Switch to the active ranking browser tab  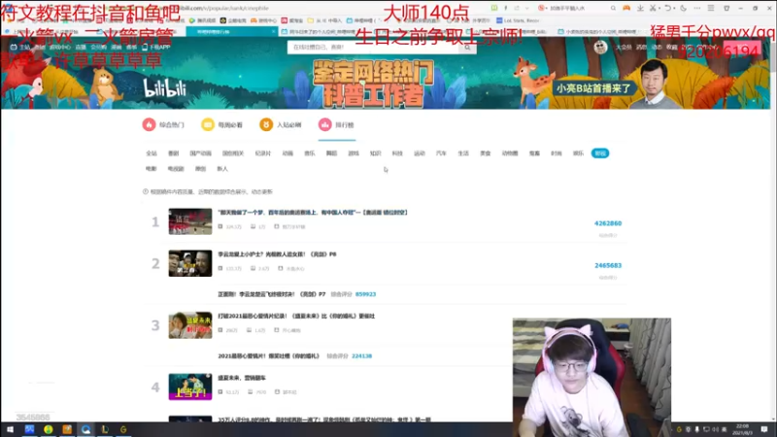point(230,32)
